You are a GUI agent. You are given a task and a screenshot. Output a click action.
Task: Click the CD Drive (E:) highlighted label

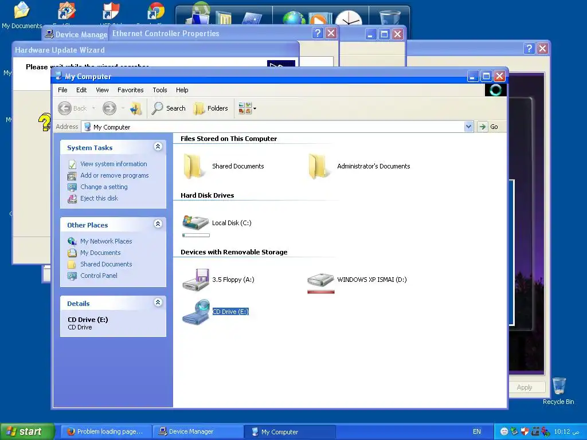point(230,312)
